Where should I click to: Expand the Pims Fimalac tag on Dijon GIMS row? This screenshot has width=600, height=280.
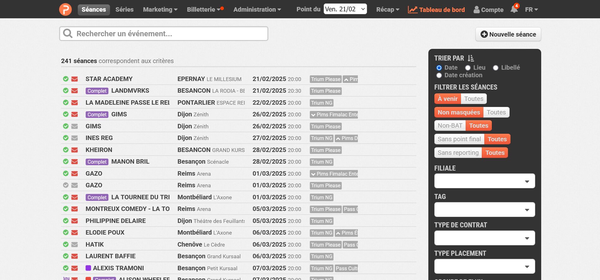coord(334,115)
